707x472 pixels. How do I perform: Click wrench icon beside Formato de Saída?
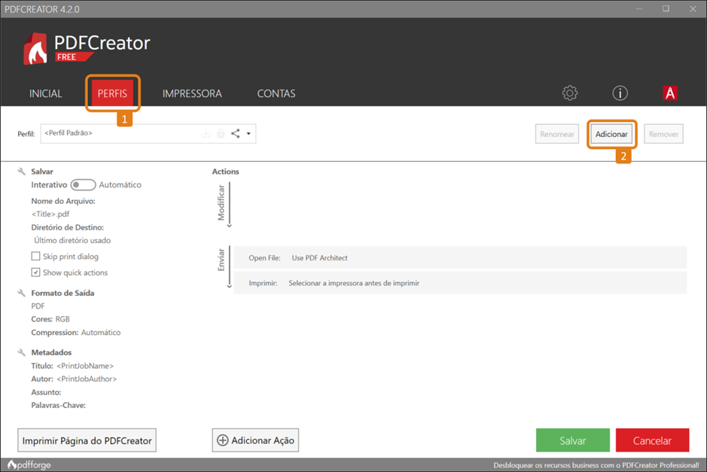(22, 293)
